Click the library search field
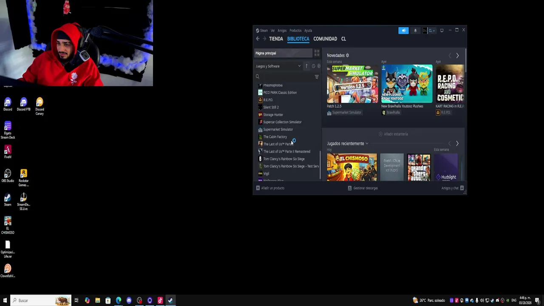Viewport: 544px width, 306px height. [x=284, y=76]
